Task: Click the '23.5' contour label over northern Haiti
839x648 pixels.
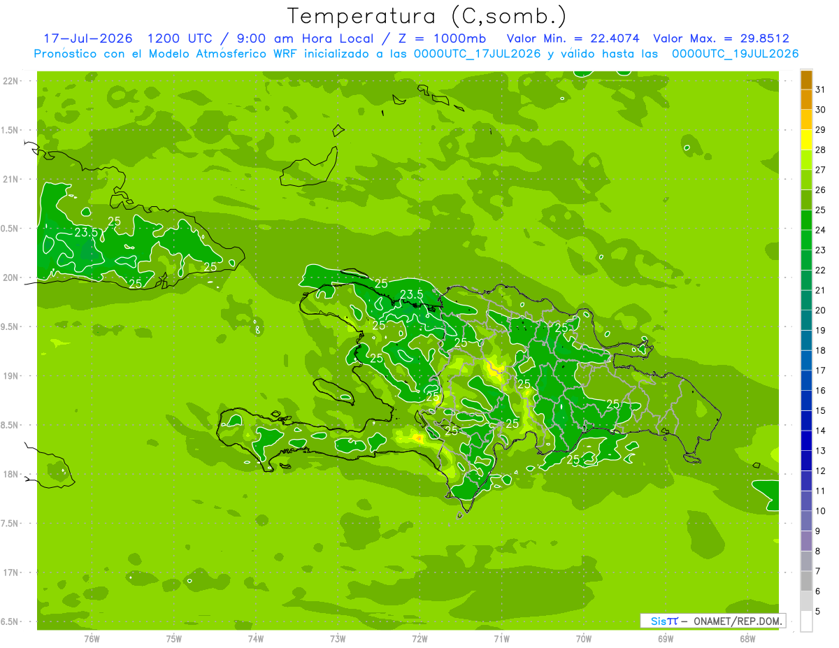Action: [x=411, y=294]
